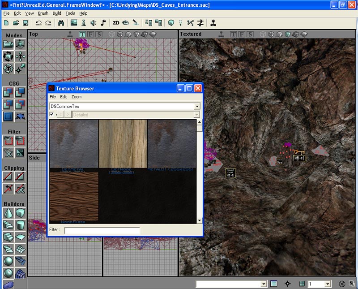Image resolution: width=358 pixels, height=289 pixels.
Task: Toggle realtime preview in the Top viewport
Action: 70,35
